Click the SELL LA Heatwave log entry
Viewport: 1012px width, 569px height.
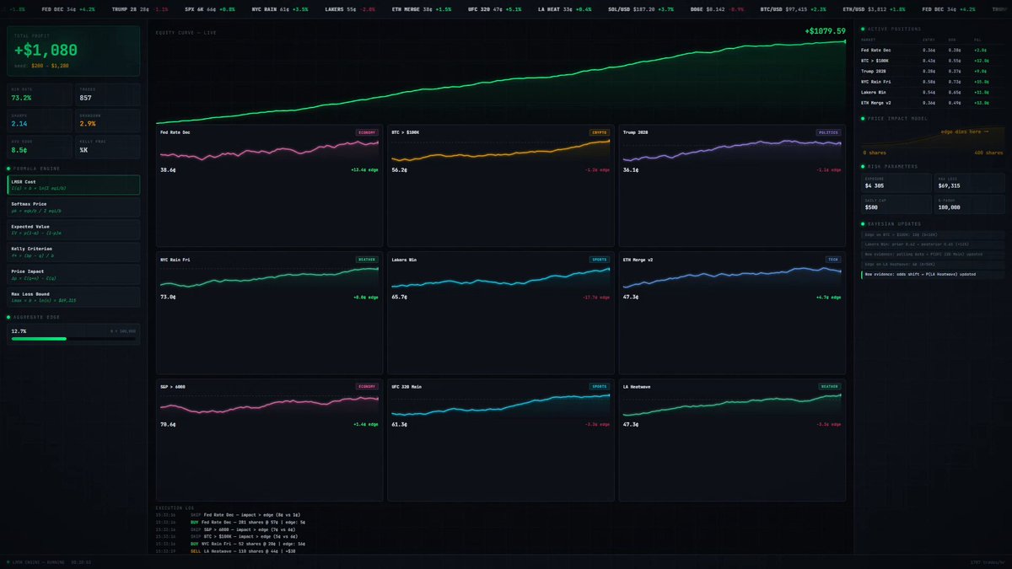coord(253,550)
